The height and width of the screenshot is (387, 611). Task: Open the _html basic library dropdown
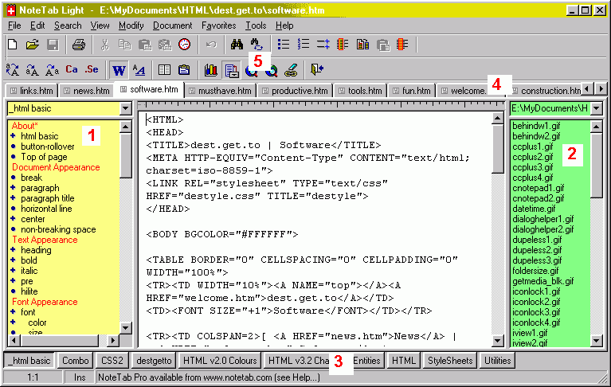coord(126,108)
